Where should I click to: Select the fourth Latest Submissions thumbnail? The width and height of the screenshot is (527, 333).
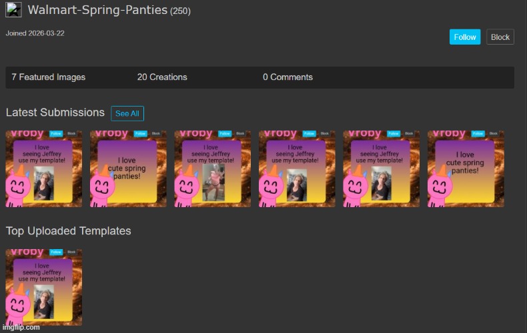click(x=297, y=169)
